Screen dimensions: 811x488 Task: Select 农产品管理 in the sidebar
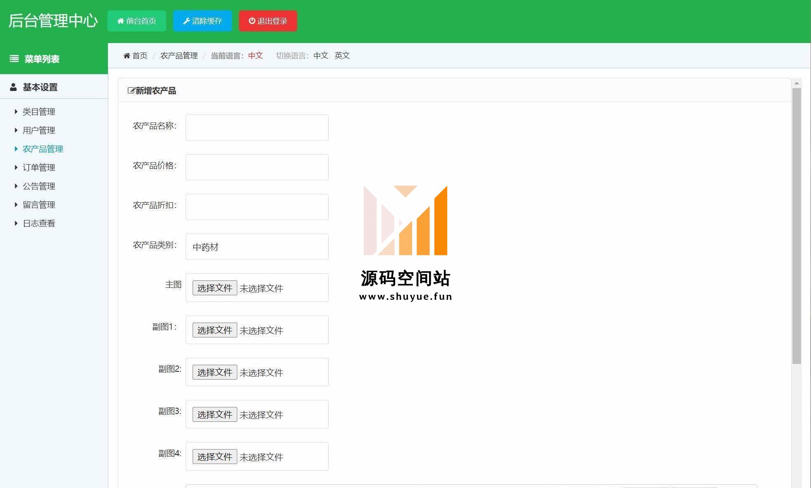[43, 149]
